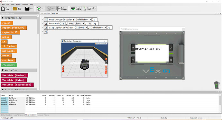Click the forward speed value field showing 50

(90, 24)
